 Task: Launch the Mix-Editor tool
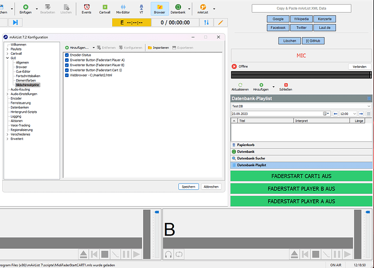pos(123,9)
